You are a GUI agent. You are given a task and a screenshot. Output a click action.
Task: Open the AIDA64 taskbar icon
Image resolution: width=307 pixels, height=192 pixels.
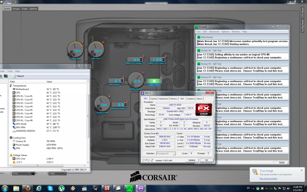(x=107, y=188)
